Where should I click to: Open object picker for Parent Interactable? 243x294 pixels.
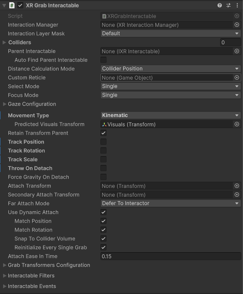point(237,51)
